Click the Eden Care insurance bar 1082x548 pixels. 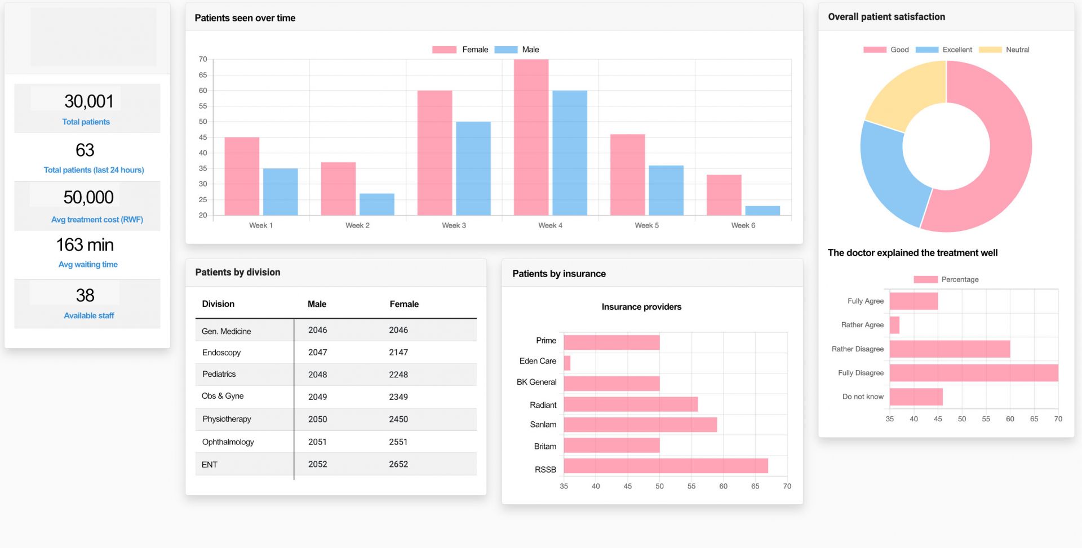567,363
